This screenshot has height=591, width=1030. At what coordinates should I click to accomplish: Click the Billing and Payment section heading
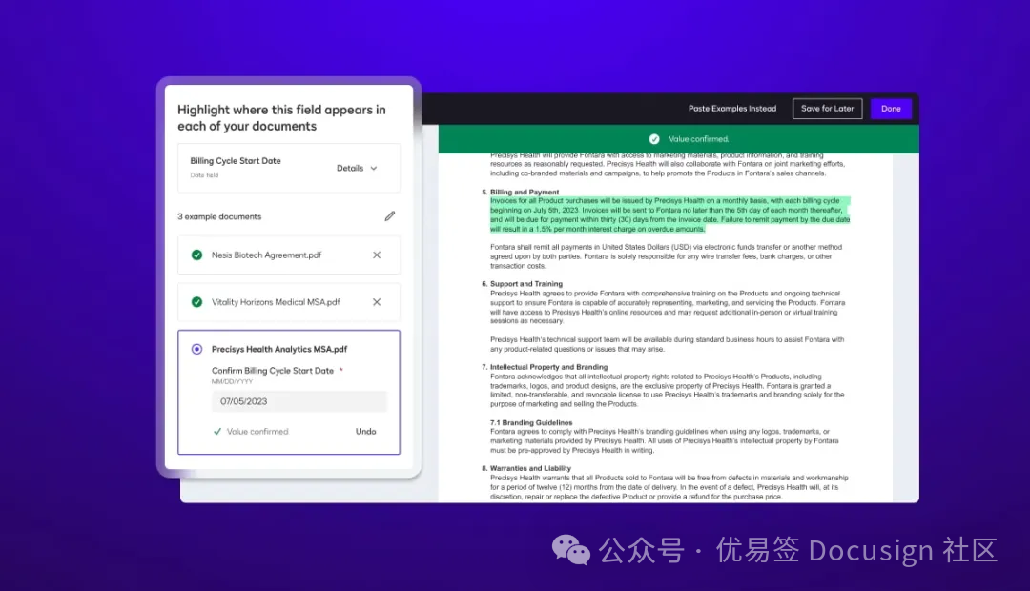tap(525, 193)
